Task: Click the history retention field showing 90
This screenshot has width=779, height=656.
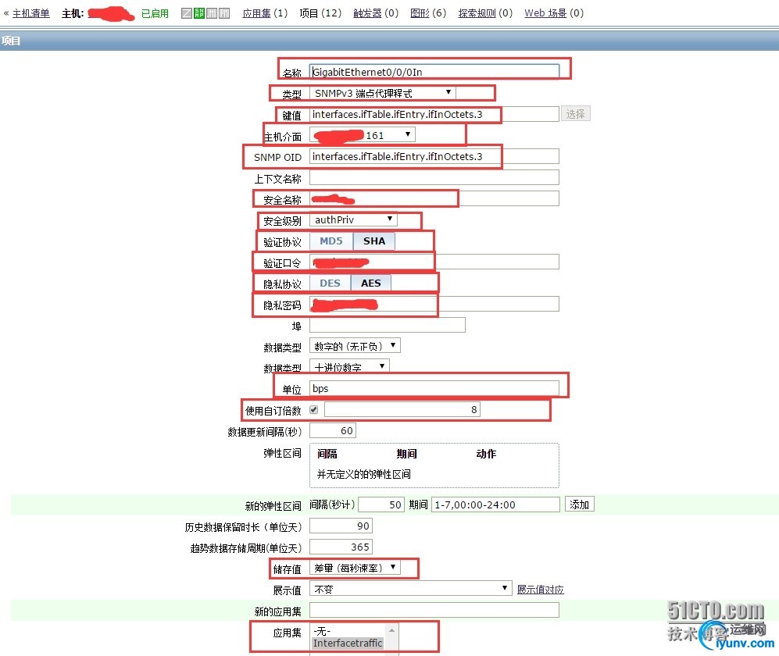Action: pos(341,526)
